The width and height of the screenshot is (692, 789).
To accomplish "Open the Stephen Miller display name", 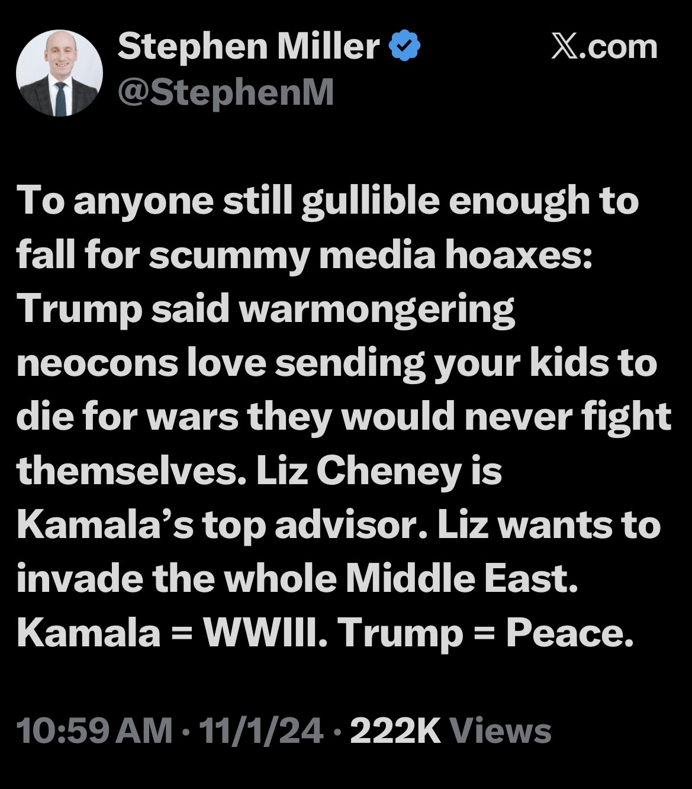I will (x=249, y=47).
